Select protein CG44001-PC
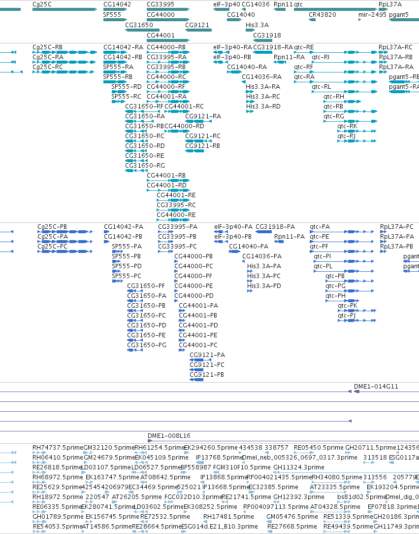Screen dimensions: 419x534 coord(198,345)
